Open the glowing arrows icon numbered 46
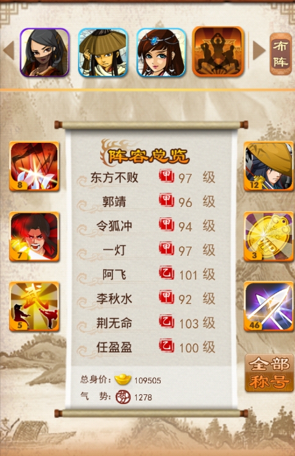The width and height of the screenshot is (295, 456). pos(269,306)
